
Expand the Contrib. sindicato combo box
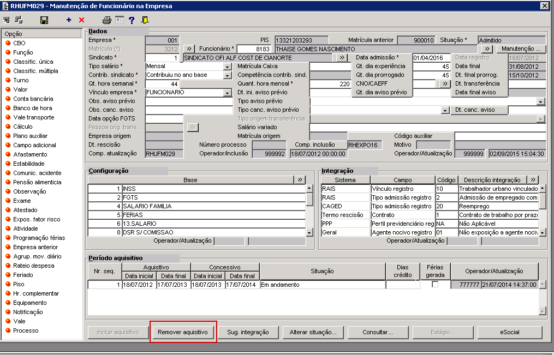(x=228, y=75)
